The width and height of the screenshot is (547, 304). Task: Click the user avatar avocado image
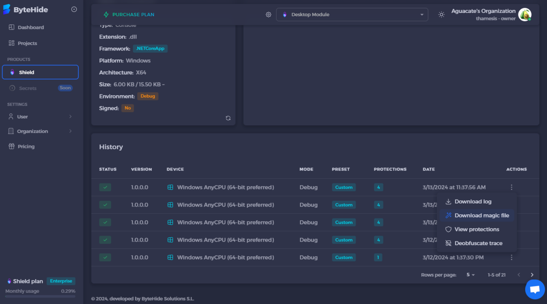click(x=524, y=15)
